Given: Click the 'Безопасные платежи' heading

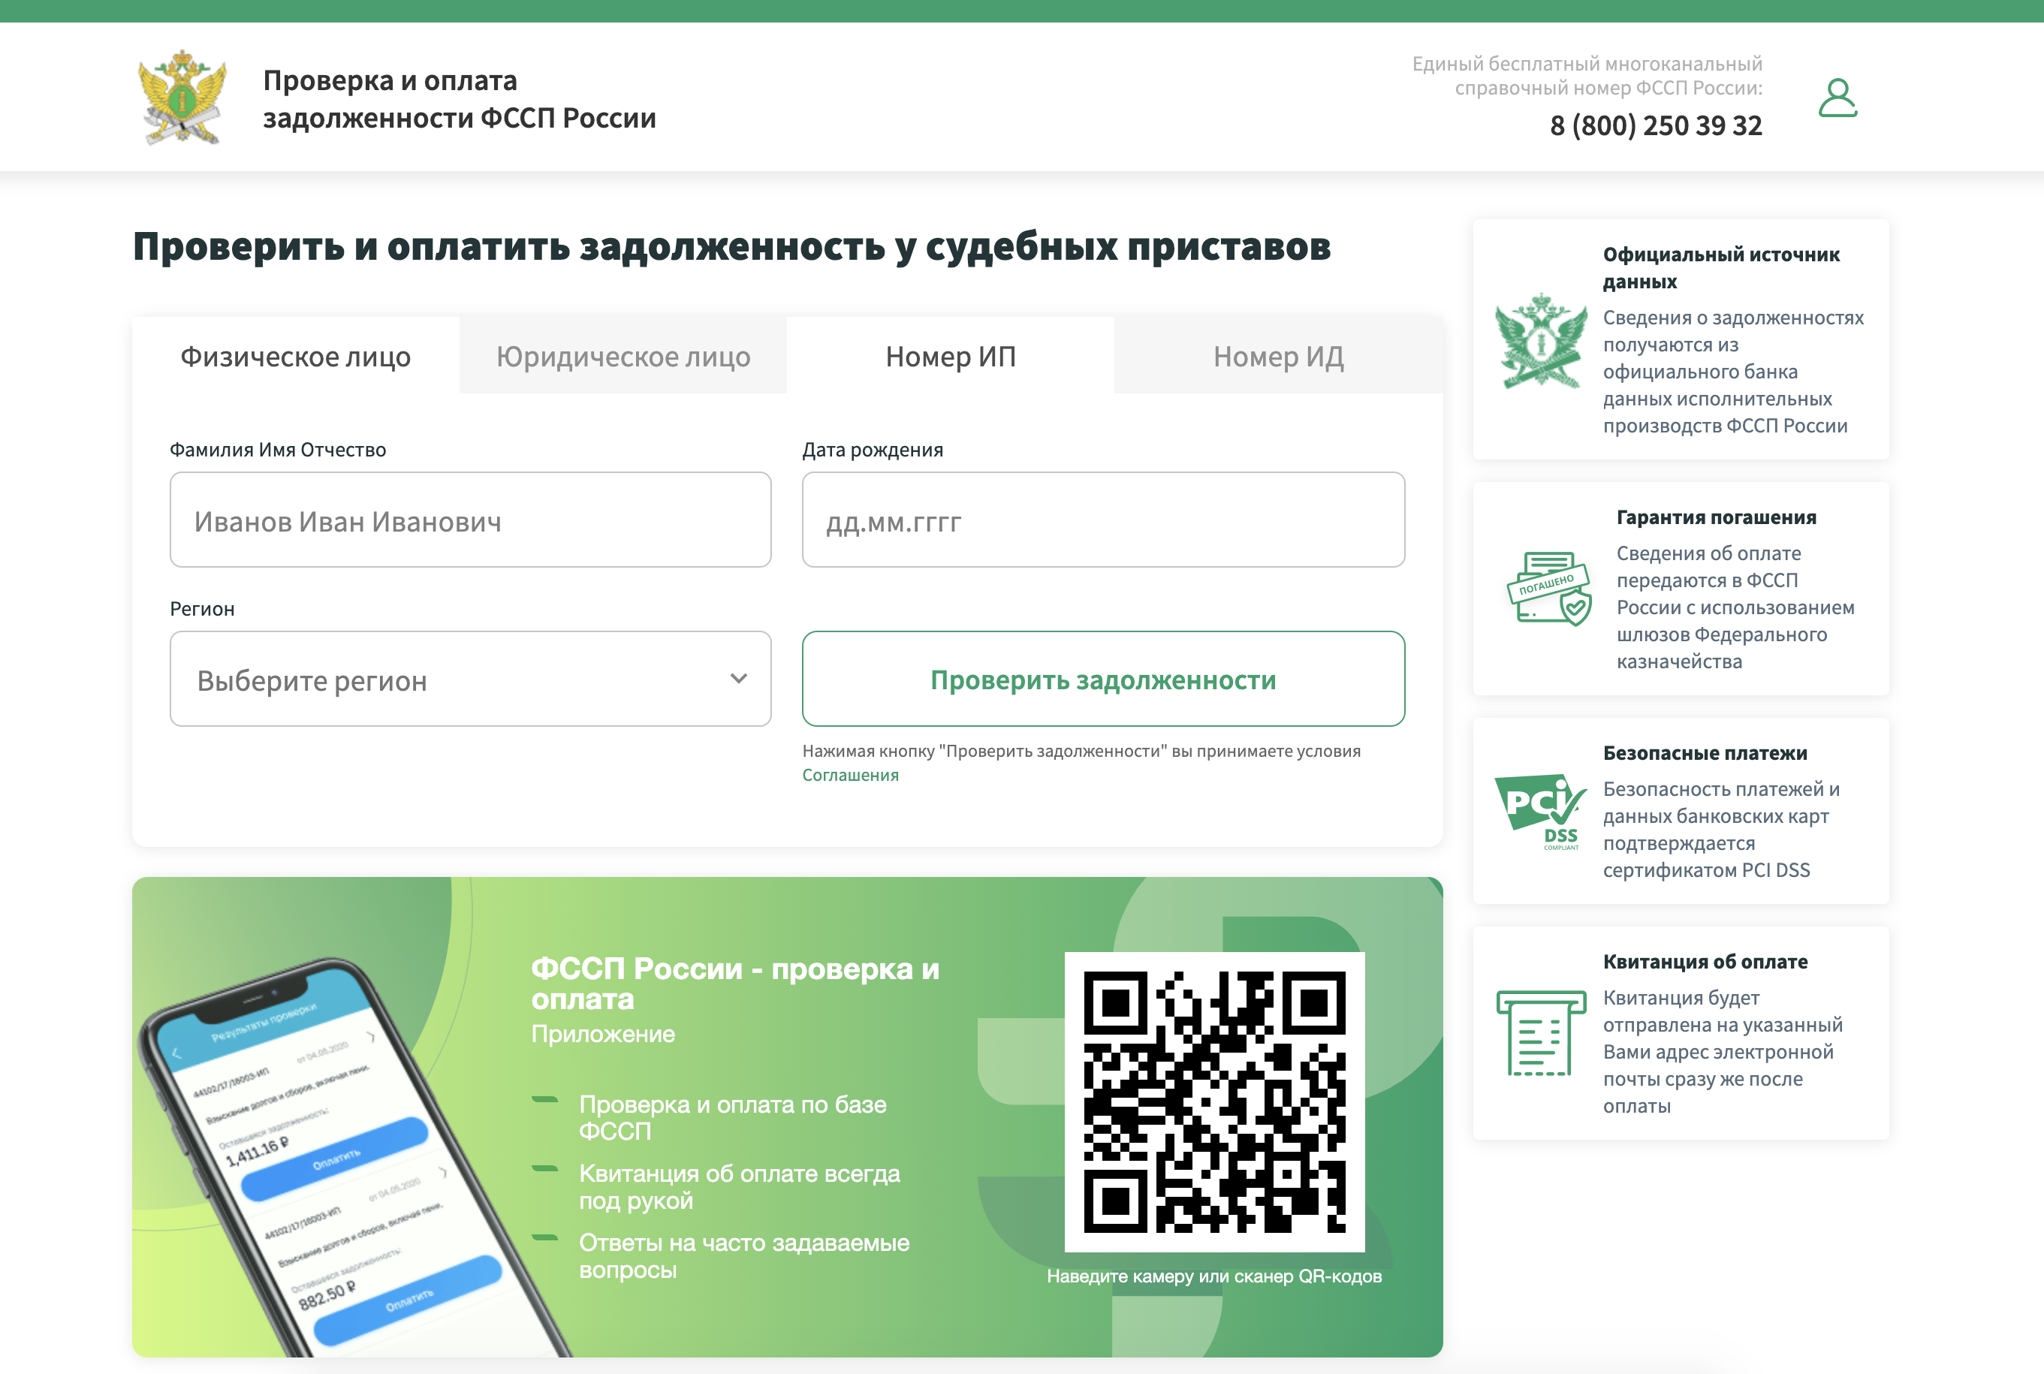Looking at the screenshot, I should 1705,753.
